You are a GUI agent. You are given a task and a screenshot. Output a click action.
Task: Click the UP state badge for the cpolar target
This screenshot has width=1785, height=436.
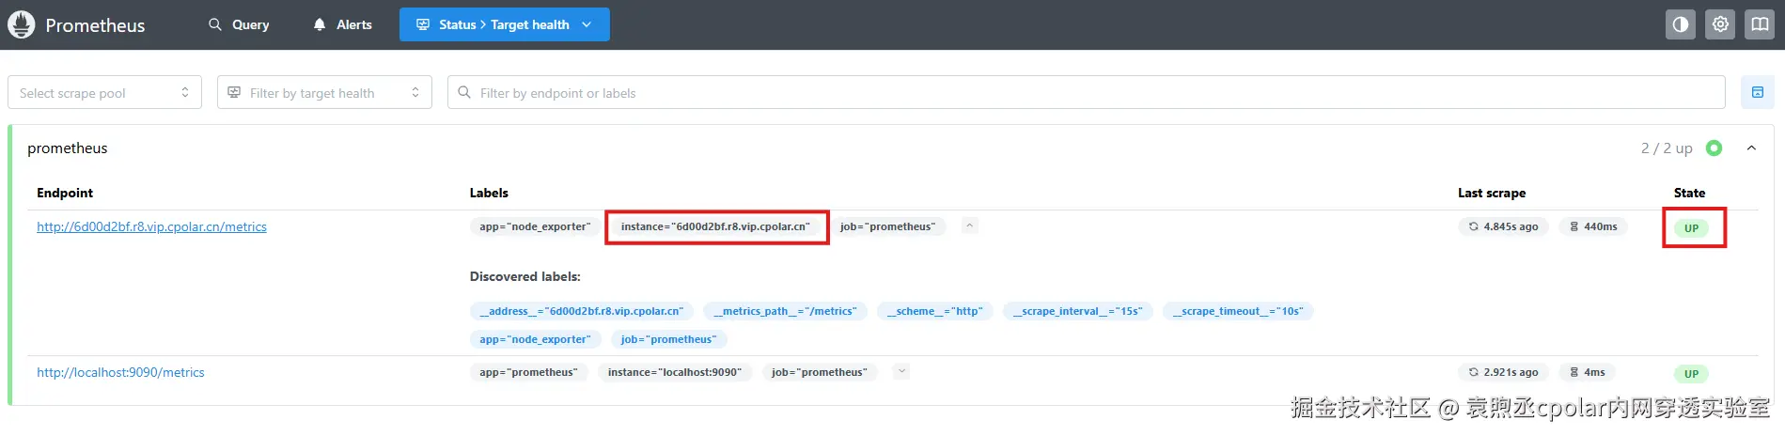pos(1691,228)
